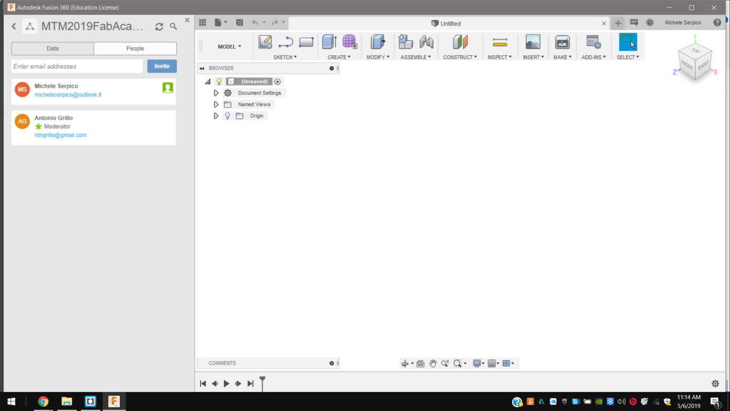Open Michele Serpico account menu

tap(683, 22)
